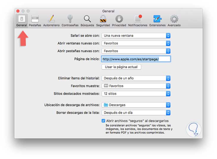Open the Notificaciones pane

click(138, 21)
